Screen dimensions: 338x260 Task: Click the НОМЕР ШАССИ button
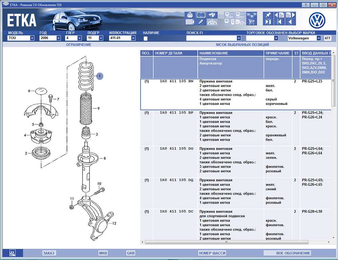212,253
